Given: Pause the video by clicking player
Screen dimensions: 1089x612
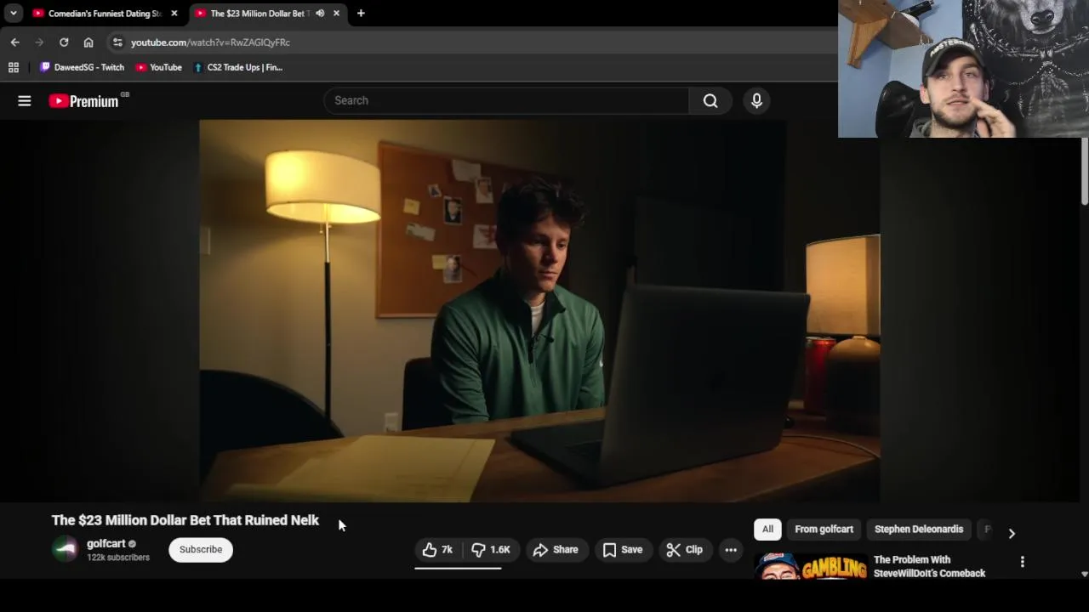Looking at the screenshot, I should coord(539,310).
